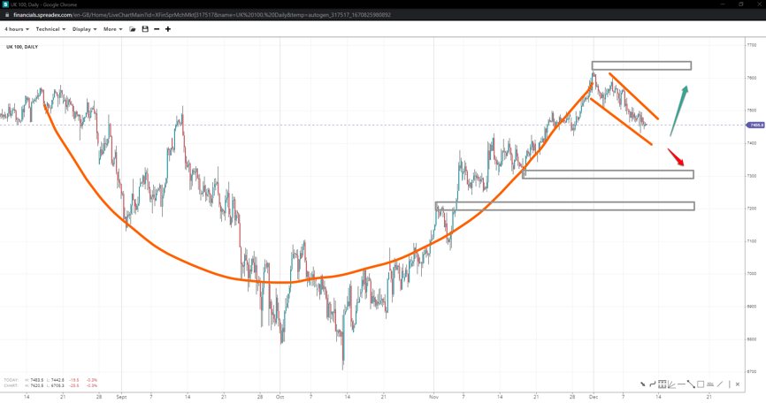This screenshot has width=766, height=403.
Task: Select the arrow drawing tool
Action: coord(643,384)
